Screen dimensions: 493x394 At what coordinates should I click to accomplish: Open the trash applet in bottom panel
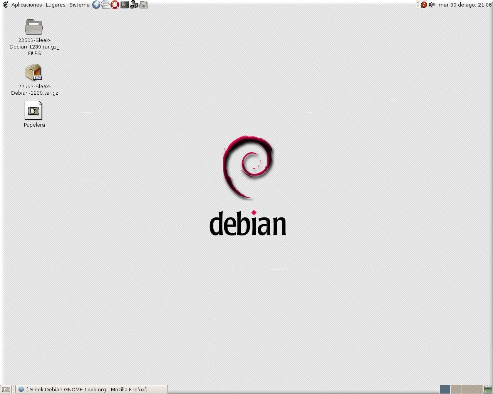(488, 389)
